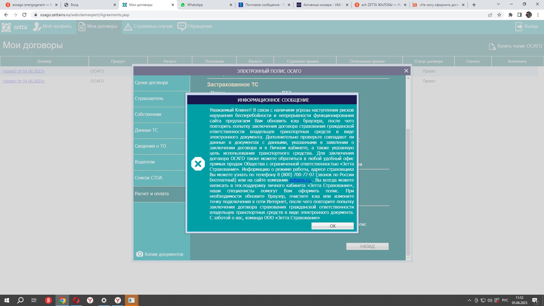Click the volume icon in tray
This screenshot has height=306, width=544.
tap(490, 300)
